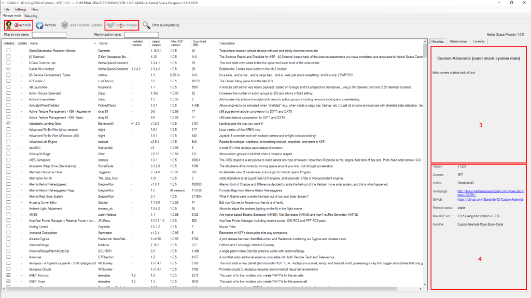The width and height of the screenshot is (531, 298).
Task: Open the forum Homepage link
Action: [491, 193]
